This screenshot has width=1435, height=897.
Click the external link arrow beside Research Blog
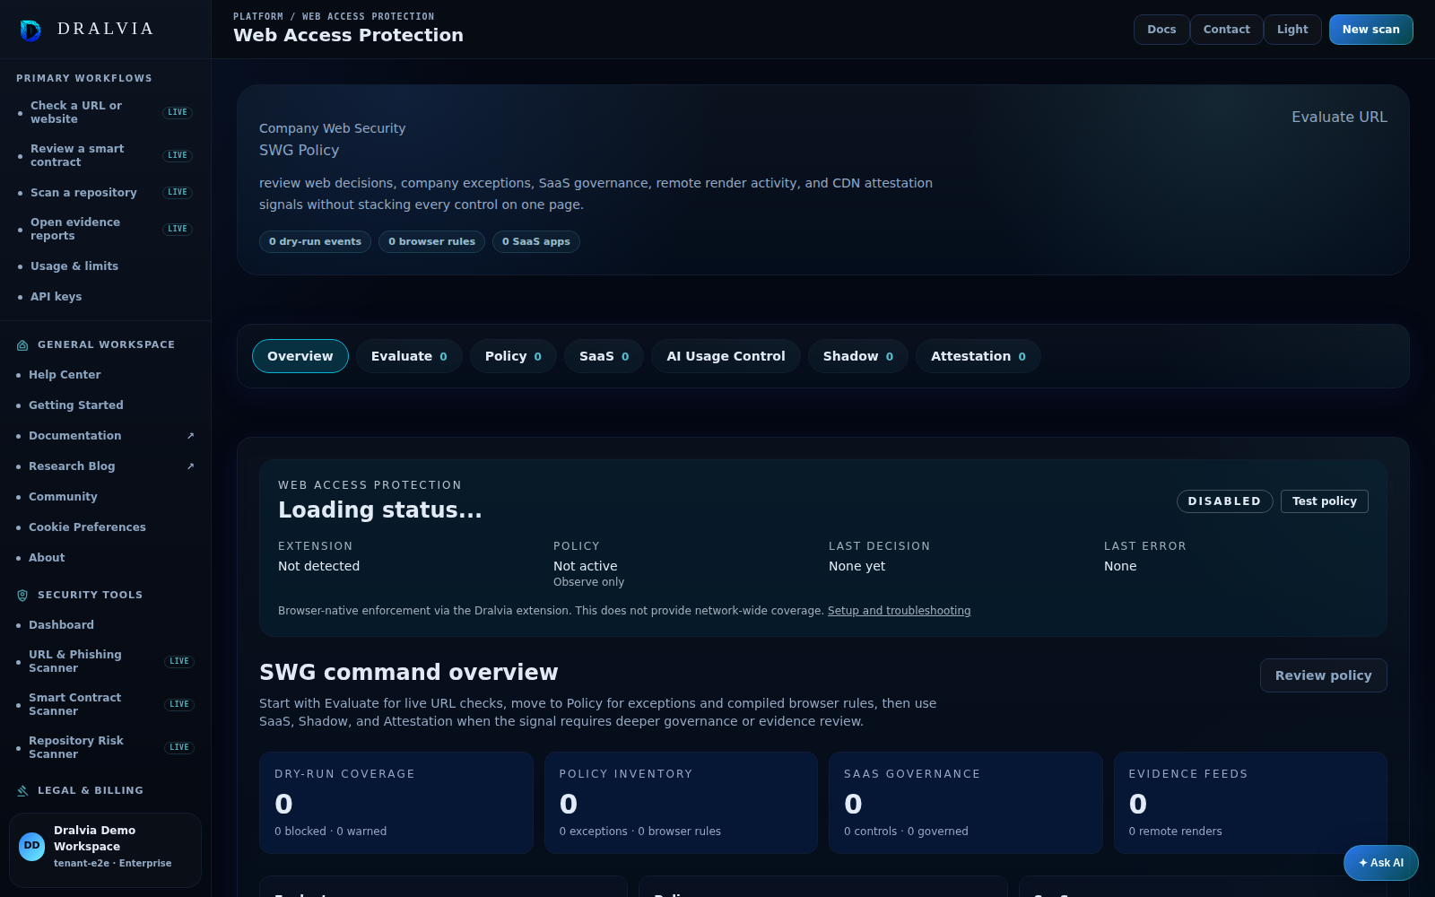point(190,466)
